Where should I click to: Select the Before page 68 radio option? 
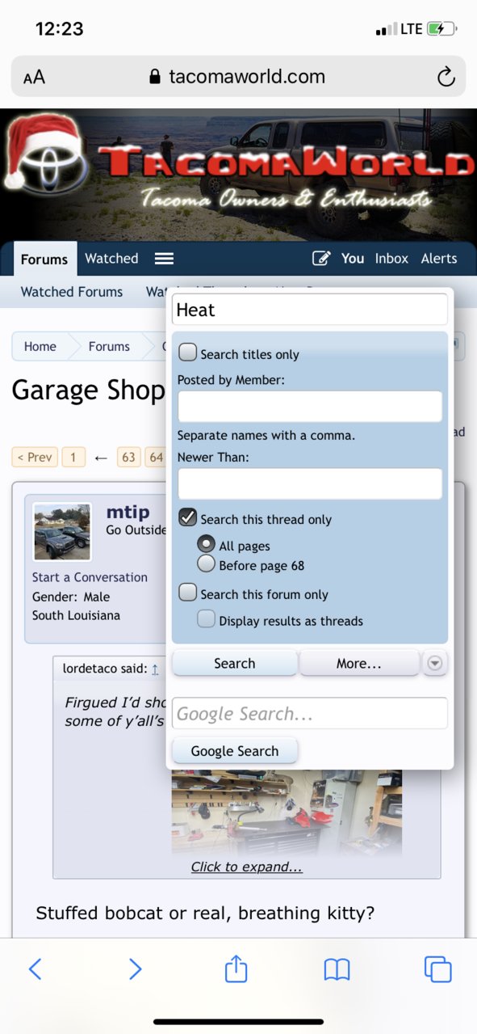(x=206, y=563)
